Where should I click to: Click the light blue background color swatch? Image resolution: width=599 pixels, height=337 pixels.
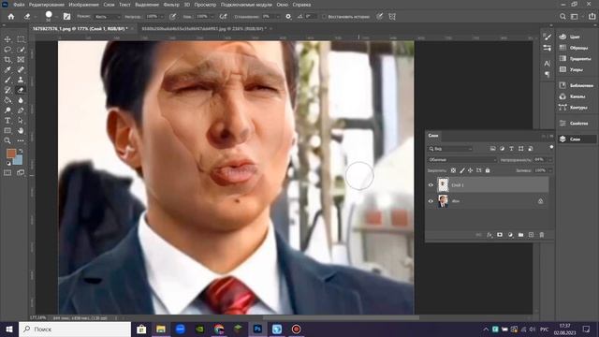coord(19,160)
